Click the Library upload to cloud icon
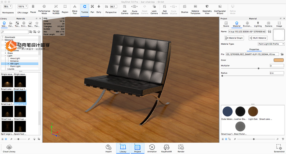Image resolution: width=286 pixels, height=154 pixels. point(34,139)
